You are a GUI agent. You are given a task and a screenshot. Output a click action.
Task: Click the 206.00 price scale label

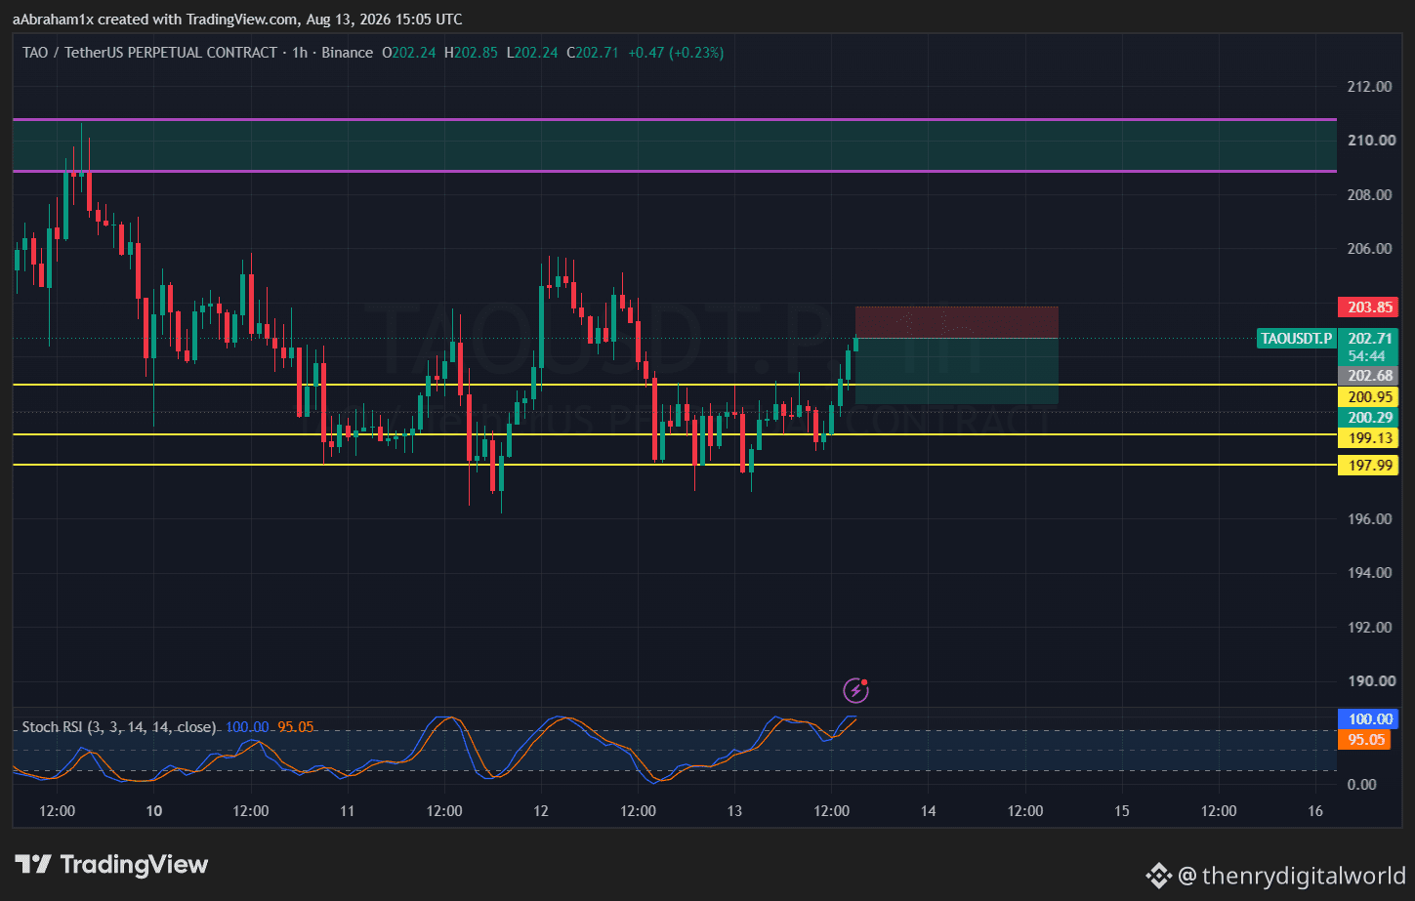[1369, 249]
